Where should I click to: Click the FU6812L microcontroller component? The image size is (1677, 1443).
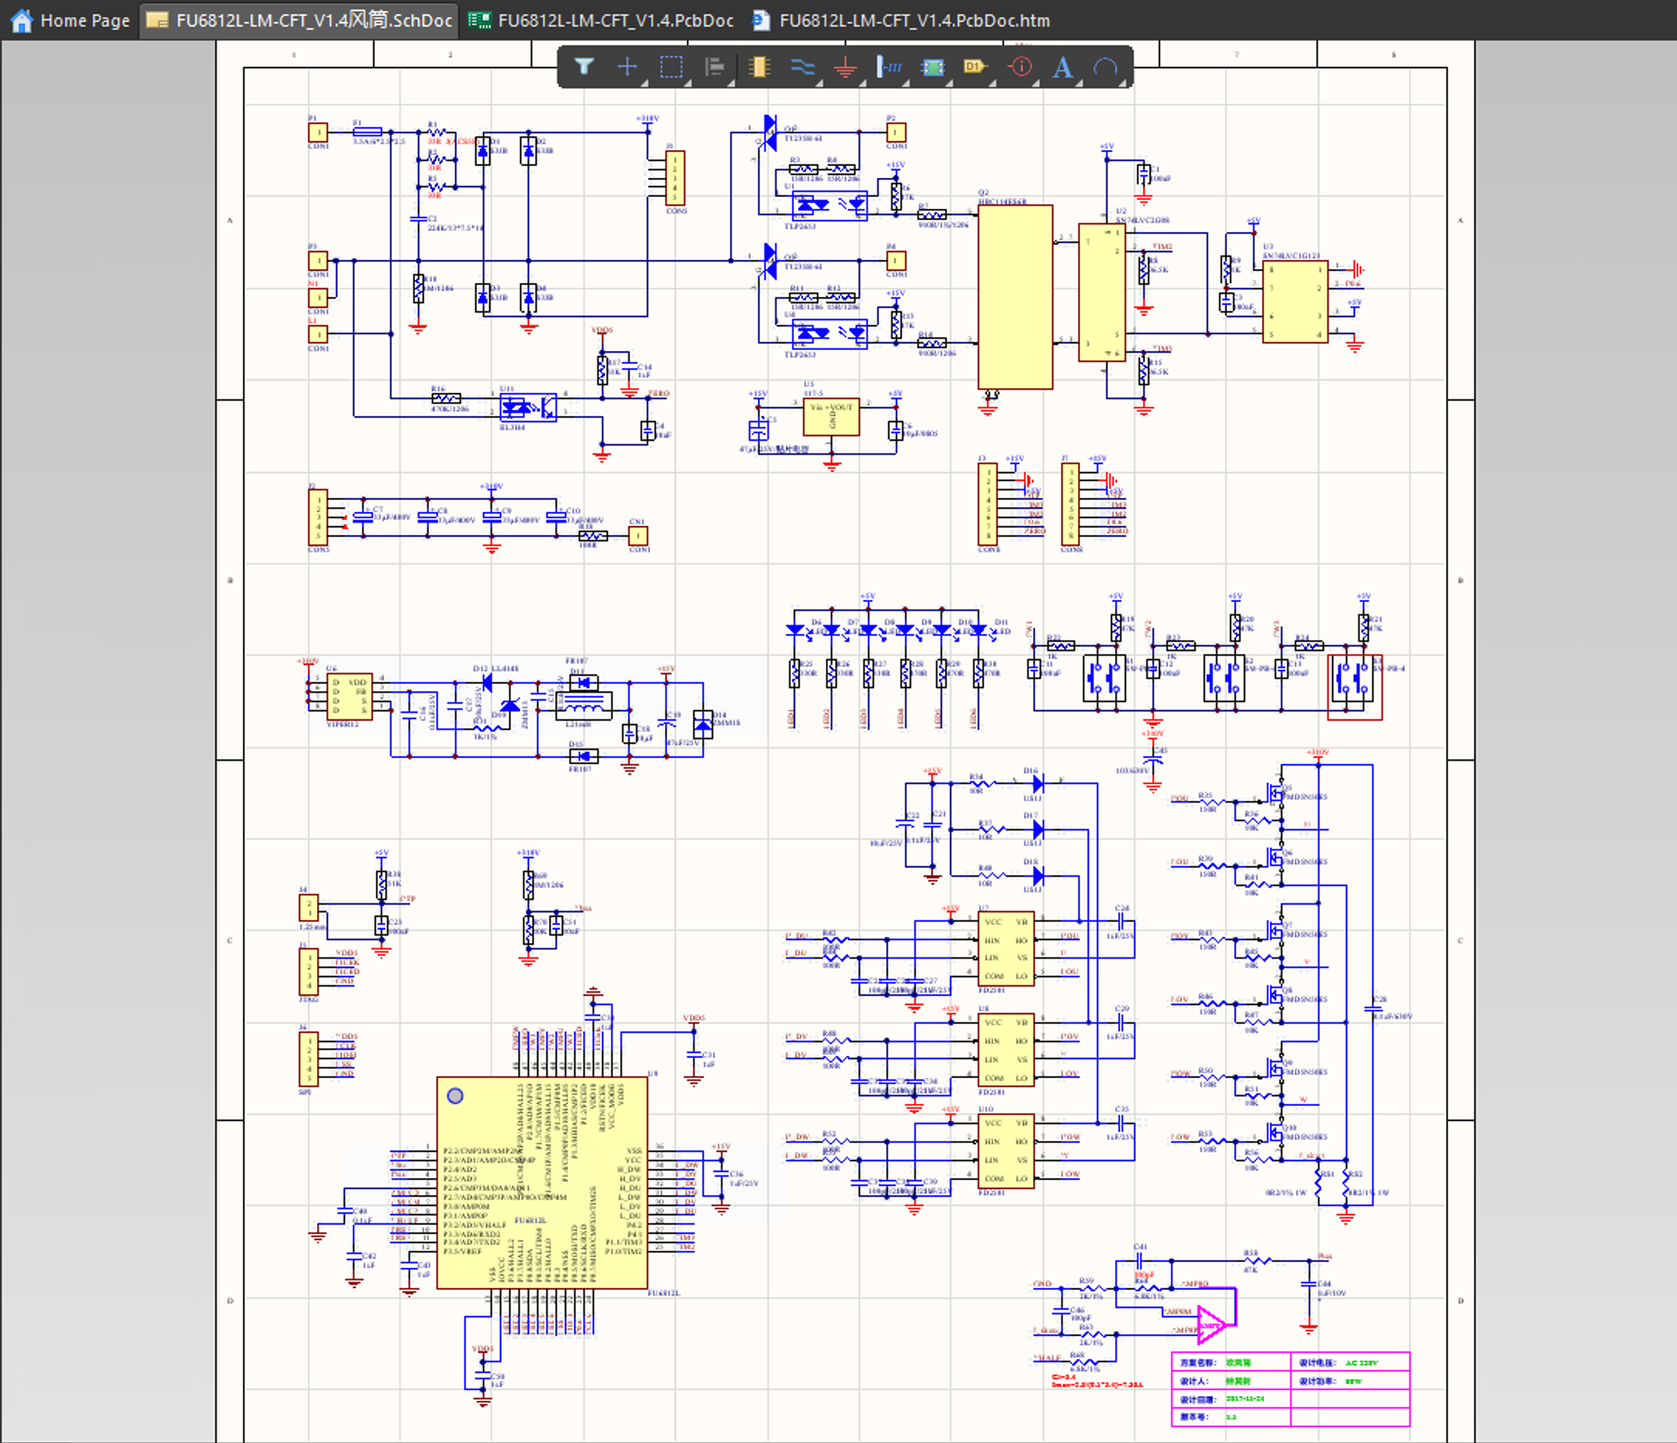pos(541,1182)
